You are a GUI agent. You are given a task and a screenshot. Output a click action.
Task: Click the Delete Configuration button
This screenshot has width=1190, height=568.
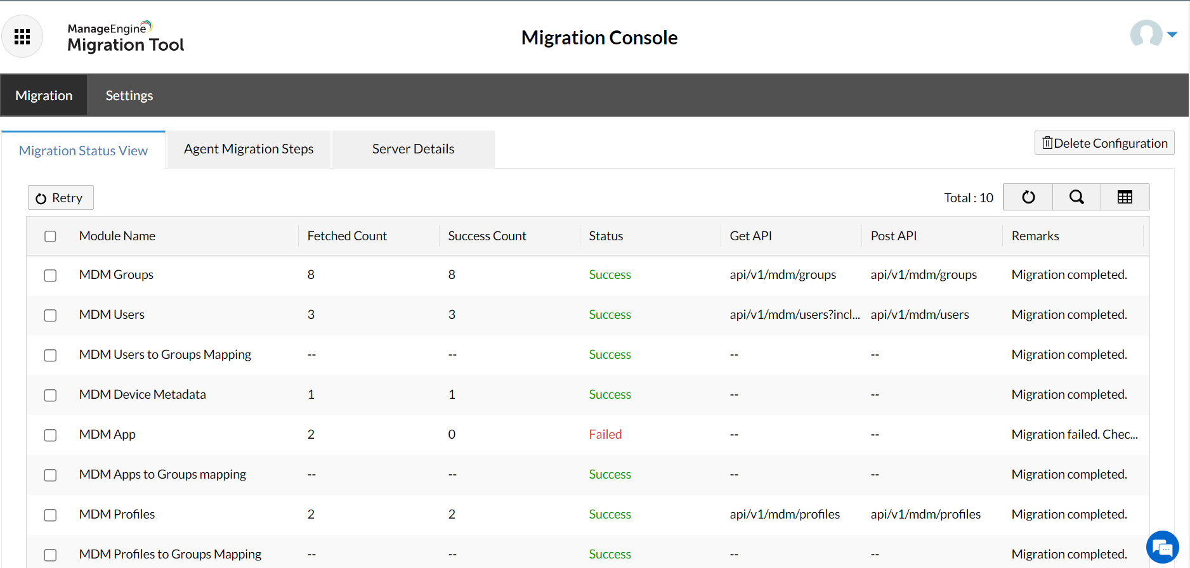tap(1104, 143)
